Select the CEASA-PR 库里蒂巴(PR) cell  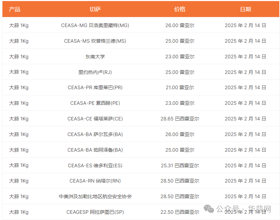pos(95,87)
